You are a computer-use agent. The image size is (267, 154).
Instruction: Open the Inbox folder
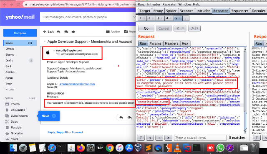click(x=20, y=43)
